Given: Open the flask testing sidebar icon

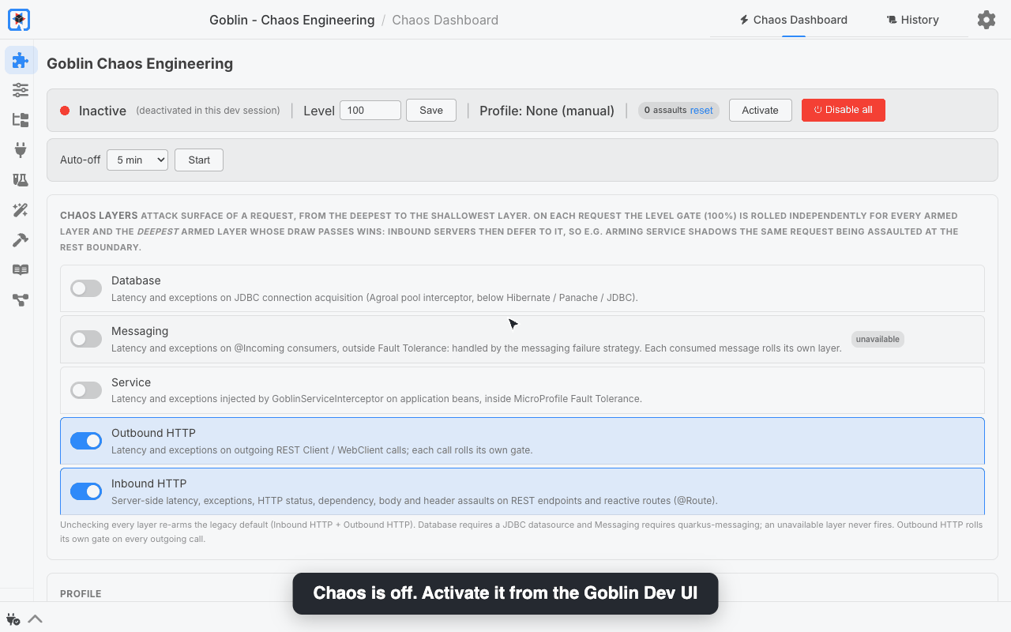Looking at the screenshot, I should click(x=21, y=180).
